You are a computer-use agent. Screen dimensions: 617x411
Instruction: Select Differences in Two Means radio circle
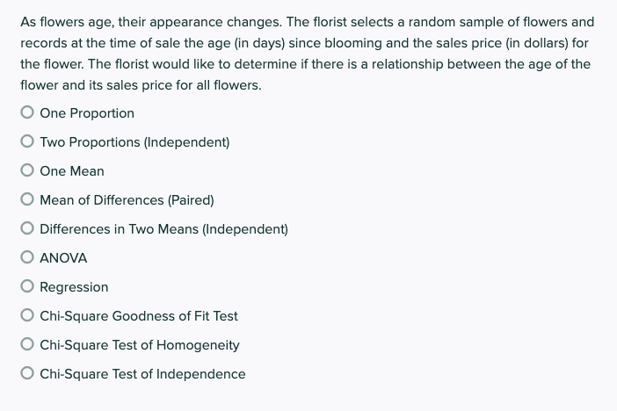point(27,229)
